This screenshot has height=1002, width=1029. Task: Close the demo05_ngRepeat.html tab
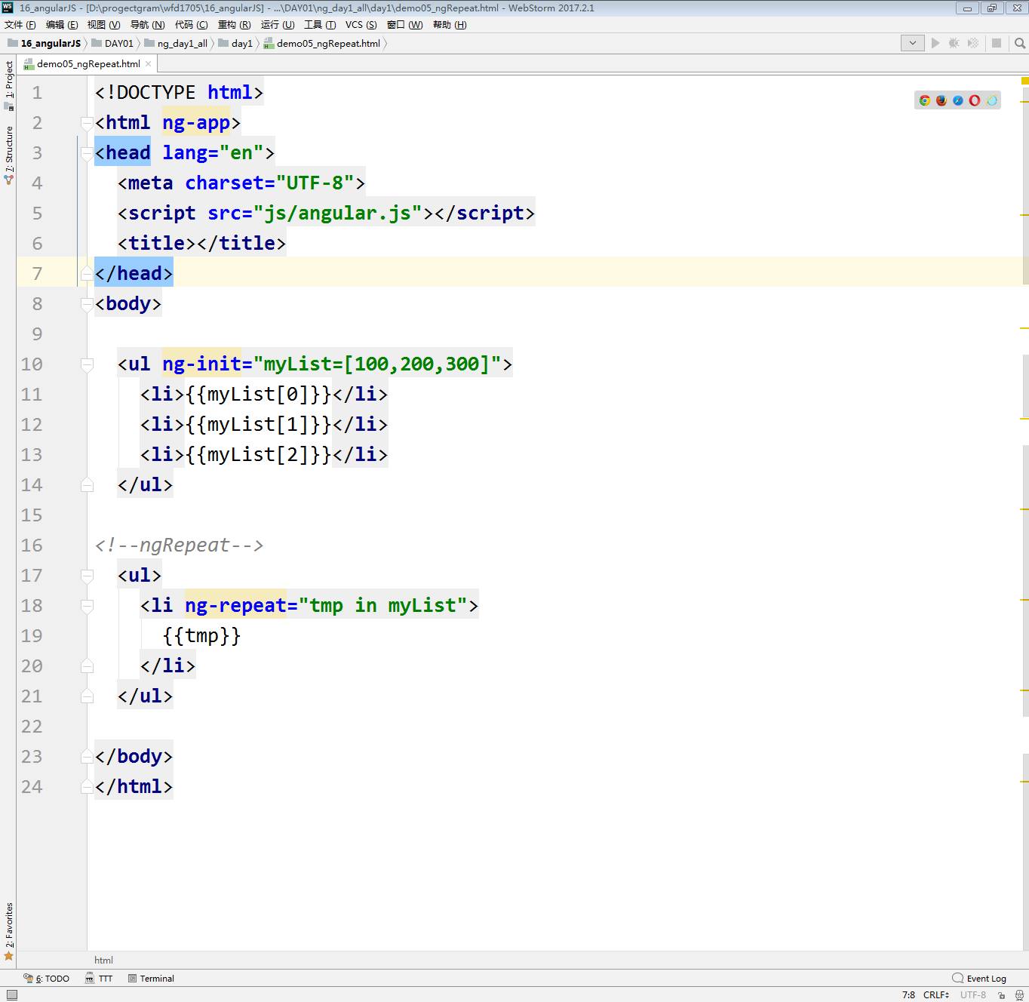(x=149, y=64)
